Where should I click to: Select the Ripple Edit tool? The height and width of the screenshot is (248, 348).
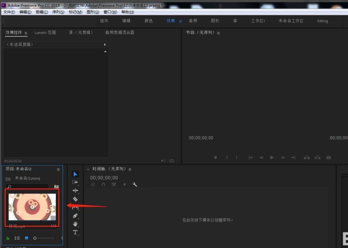click(x=75, y=191)
